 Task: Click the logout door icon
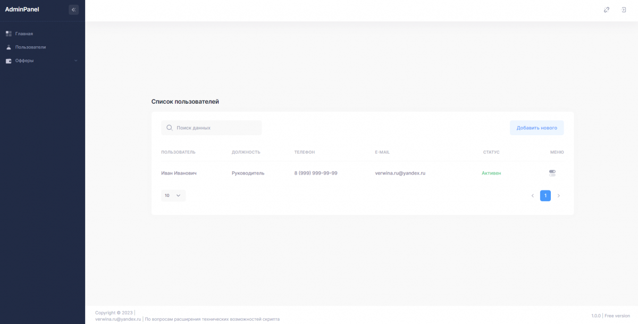pyautogui.click(x=624, y=10)
